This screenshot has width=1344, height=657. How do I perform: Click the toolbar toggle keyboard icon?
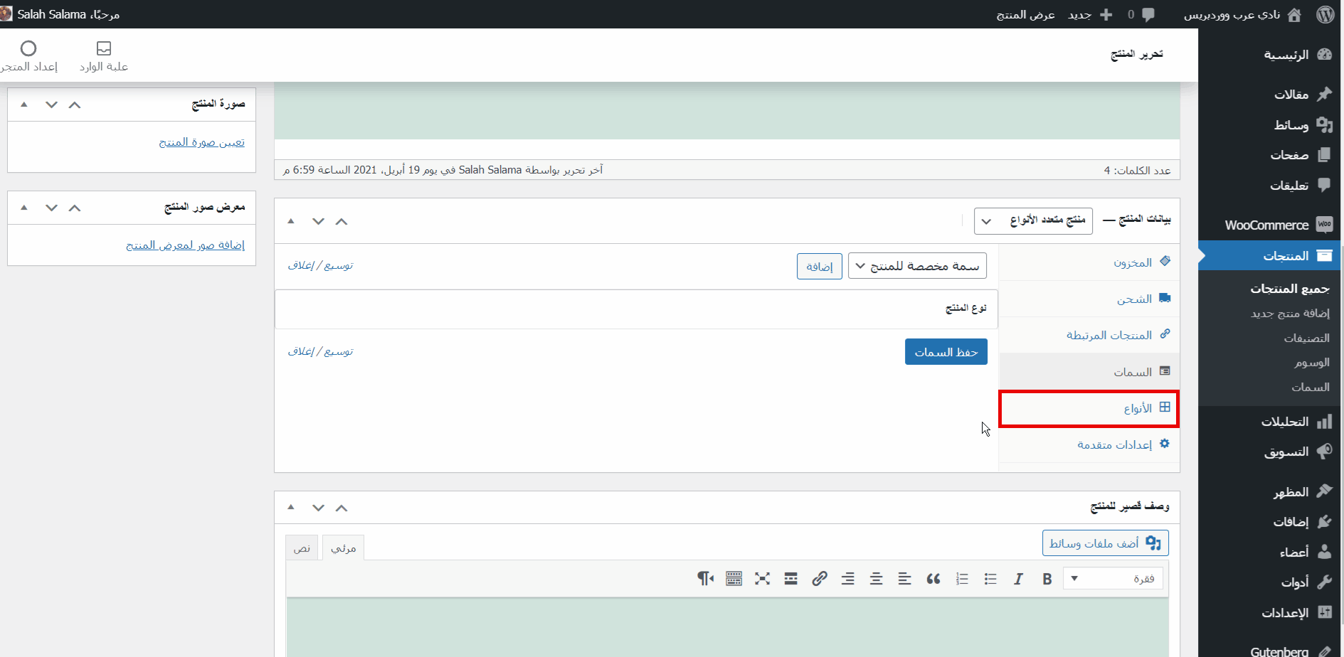734,579
